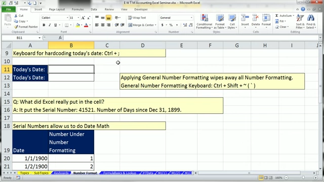This screenshot has height=182, width=324.
Task: Increase font size with Grow Font icon
Action: coord(83,18)
